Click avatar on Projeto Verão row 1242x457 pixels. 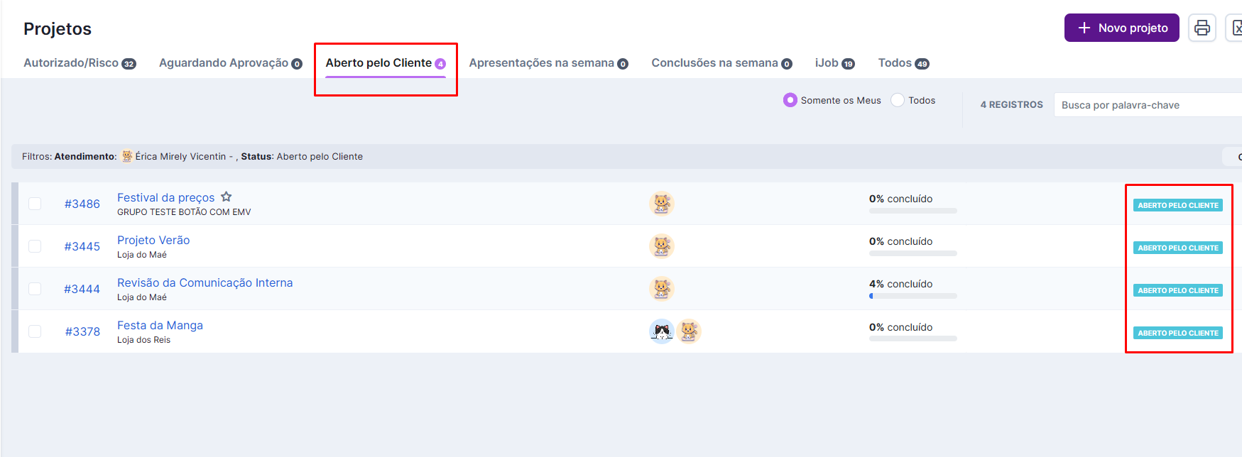tap(661, 246)
